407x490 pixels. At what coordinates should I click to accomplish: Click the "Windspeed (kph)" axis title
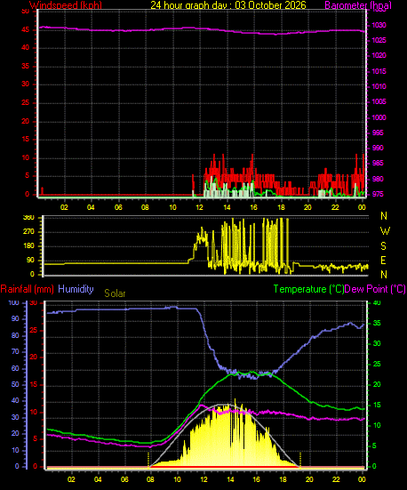[66, 5]
